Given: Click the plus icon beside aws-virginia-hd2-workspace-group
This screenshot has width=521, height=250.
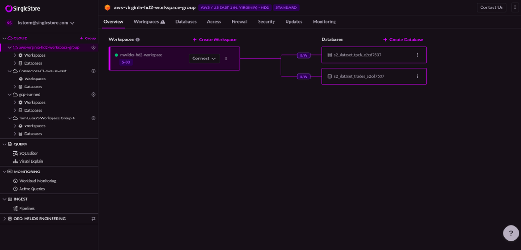Looking at the screenshot, I should point(94,47).
